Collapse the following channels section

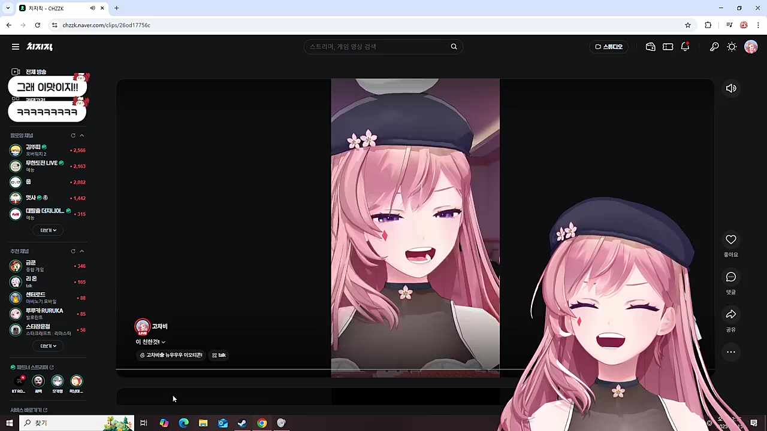[82, 135]
